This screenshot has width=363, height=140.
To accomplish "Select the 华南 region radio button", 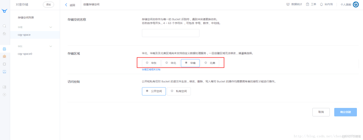I will coord(186,63).
